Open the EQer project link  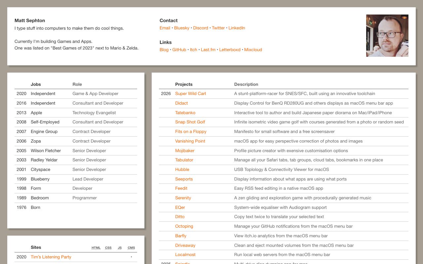pos(180,208)
